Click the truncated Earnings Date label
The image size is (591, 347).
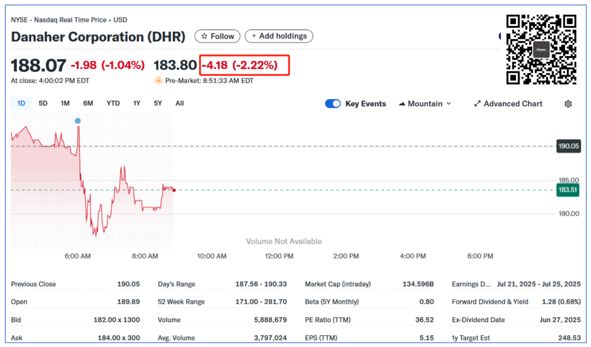click(x=471, y=284)
